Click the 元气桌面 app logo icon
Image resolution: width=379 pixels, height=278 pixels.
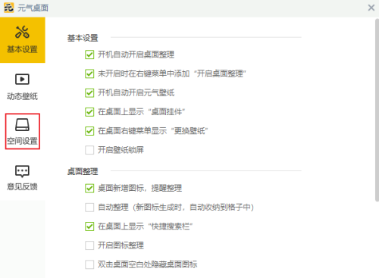tap(9, 8)
